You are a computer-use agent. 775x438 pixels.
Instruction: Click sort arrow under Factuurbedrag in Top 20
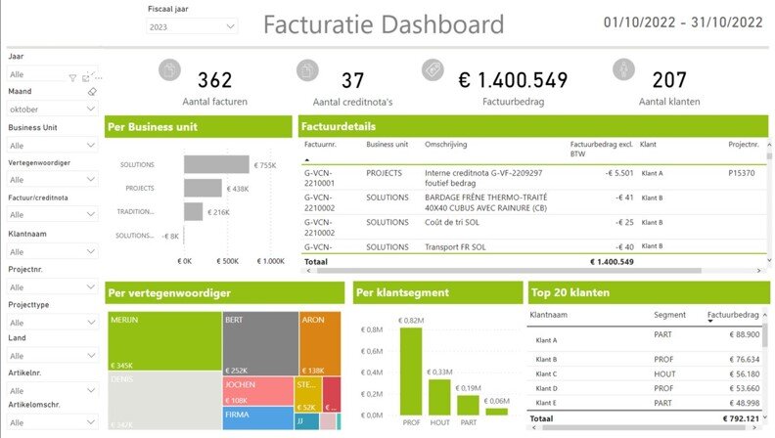click(x=710, y=322)
